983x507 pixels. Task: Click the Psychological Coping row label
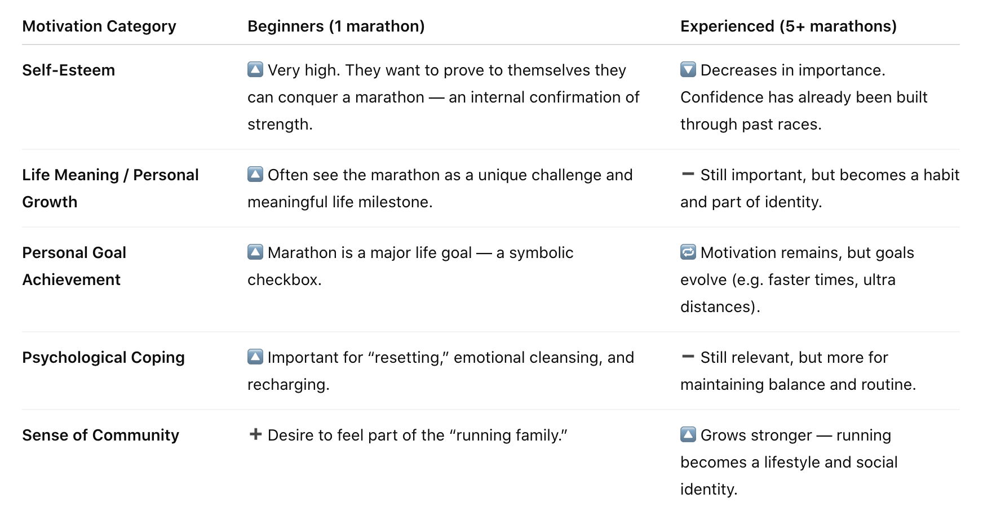coord(104,358)
